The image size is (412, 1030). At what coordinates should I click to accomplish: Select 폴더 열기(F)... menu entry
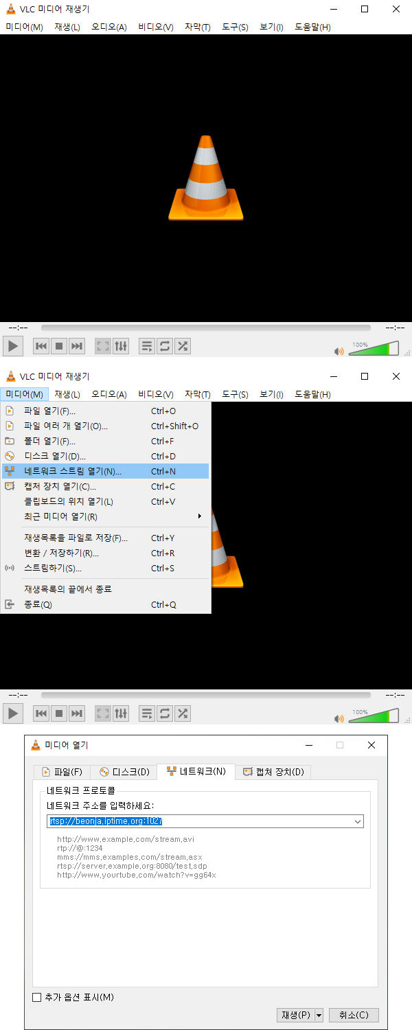click(106, 442)
